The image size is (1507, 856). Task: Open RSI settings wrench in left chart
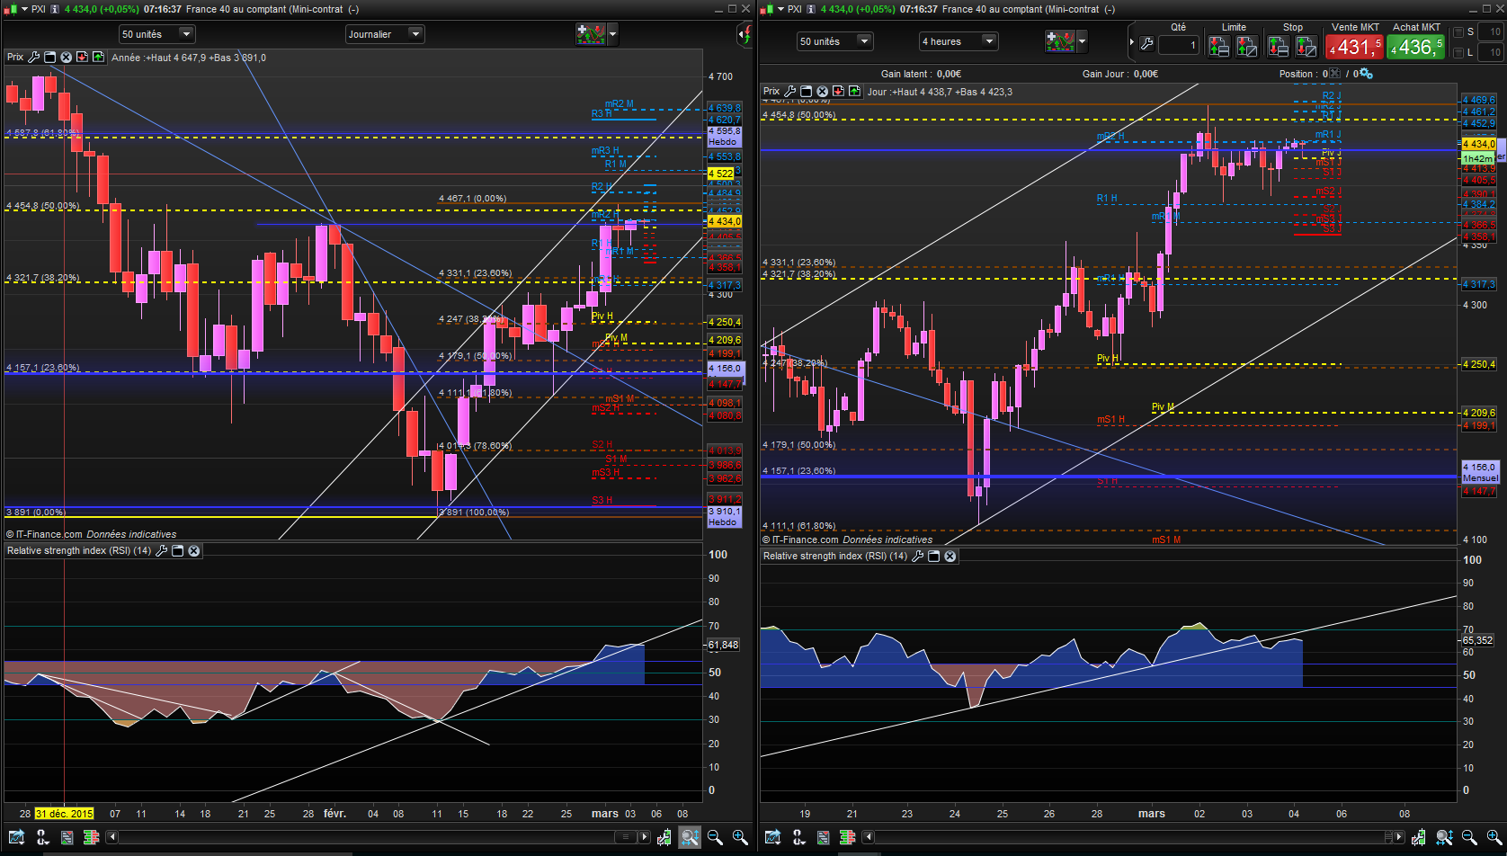(x=162, y=550)
